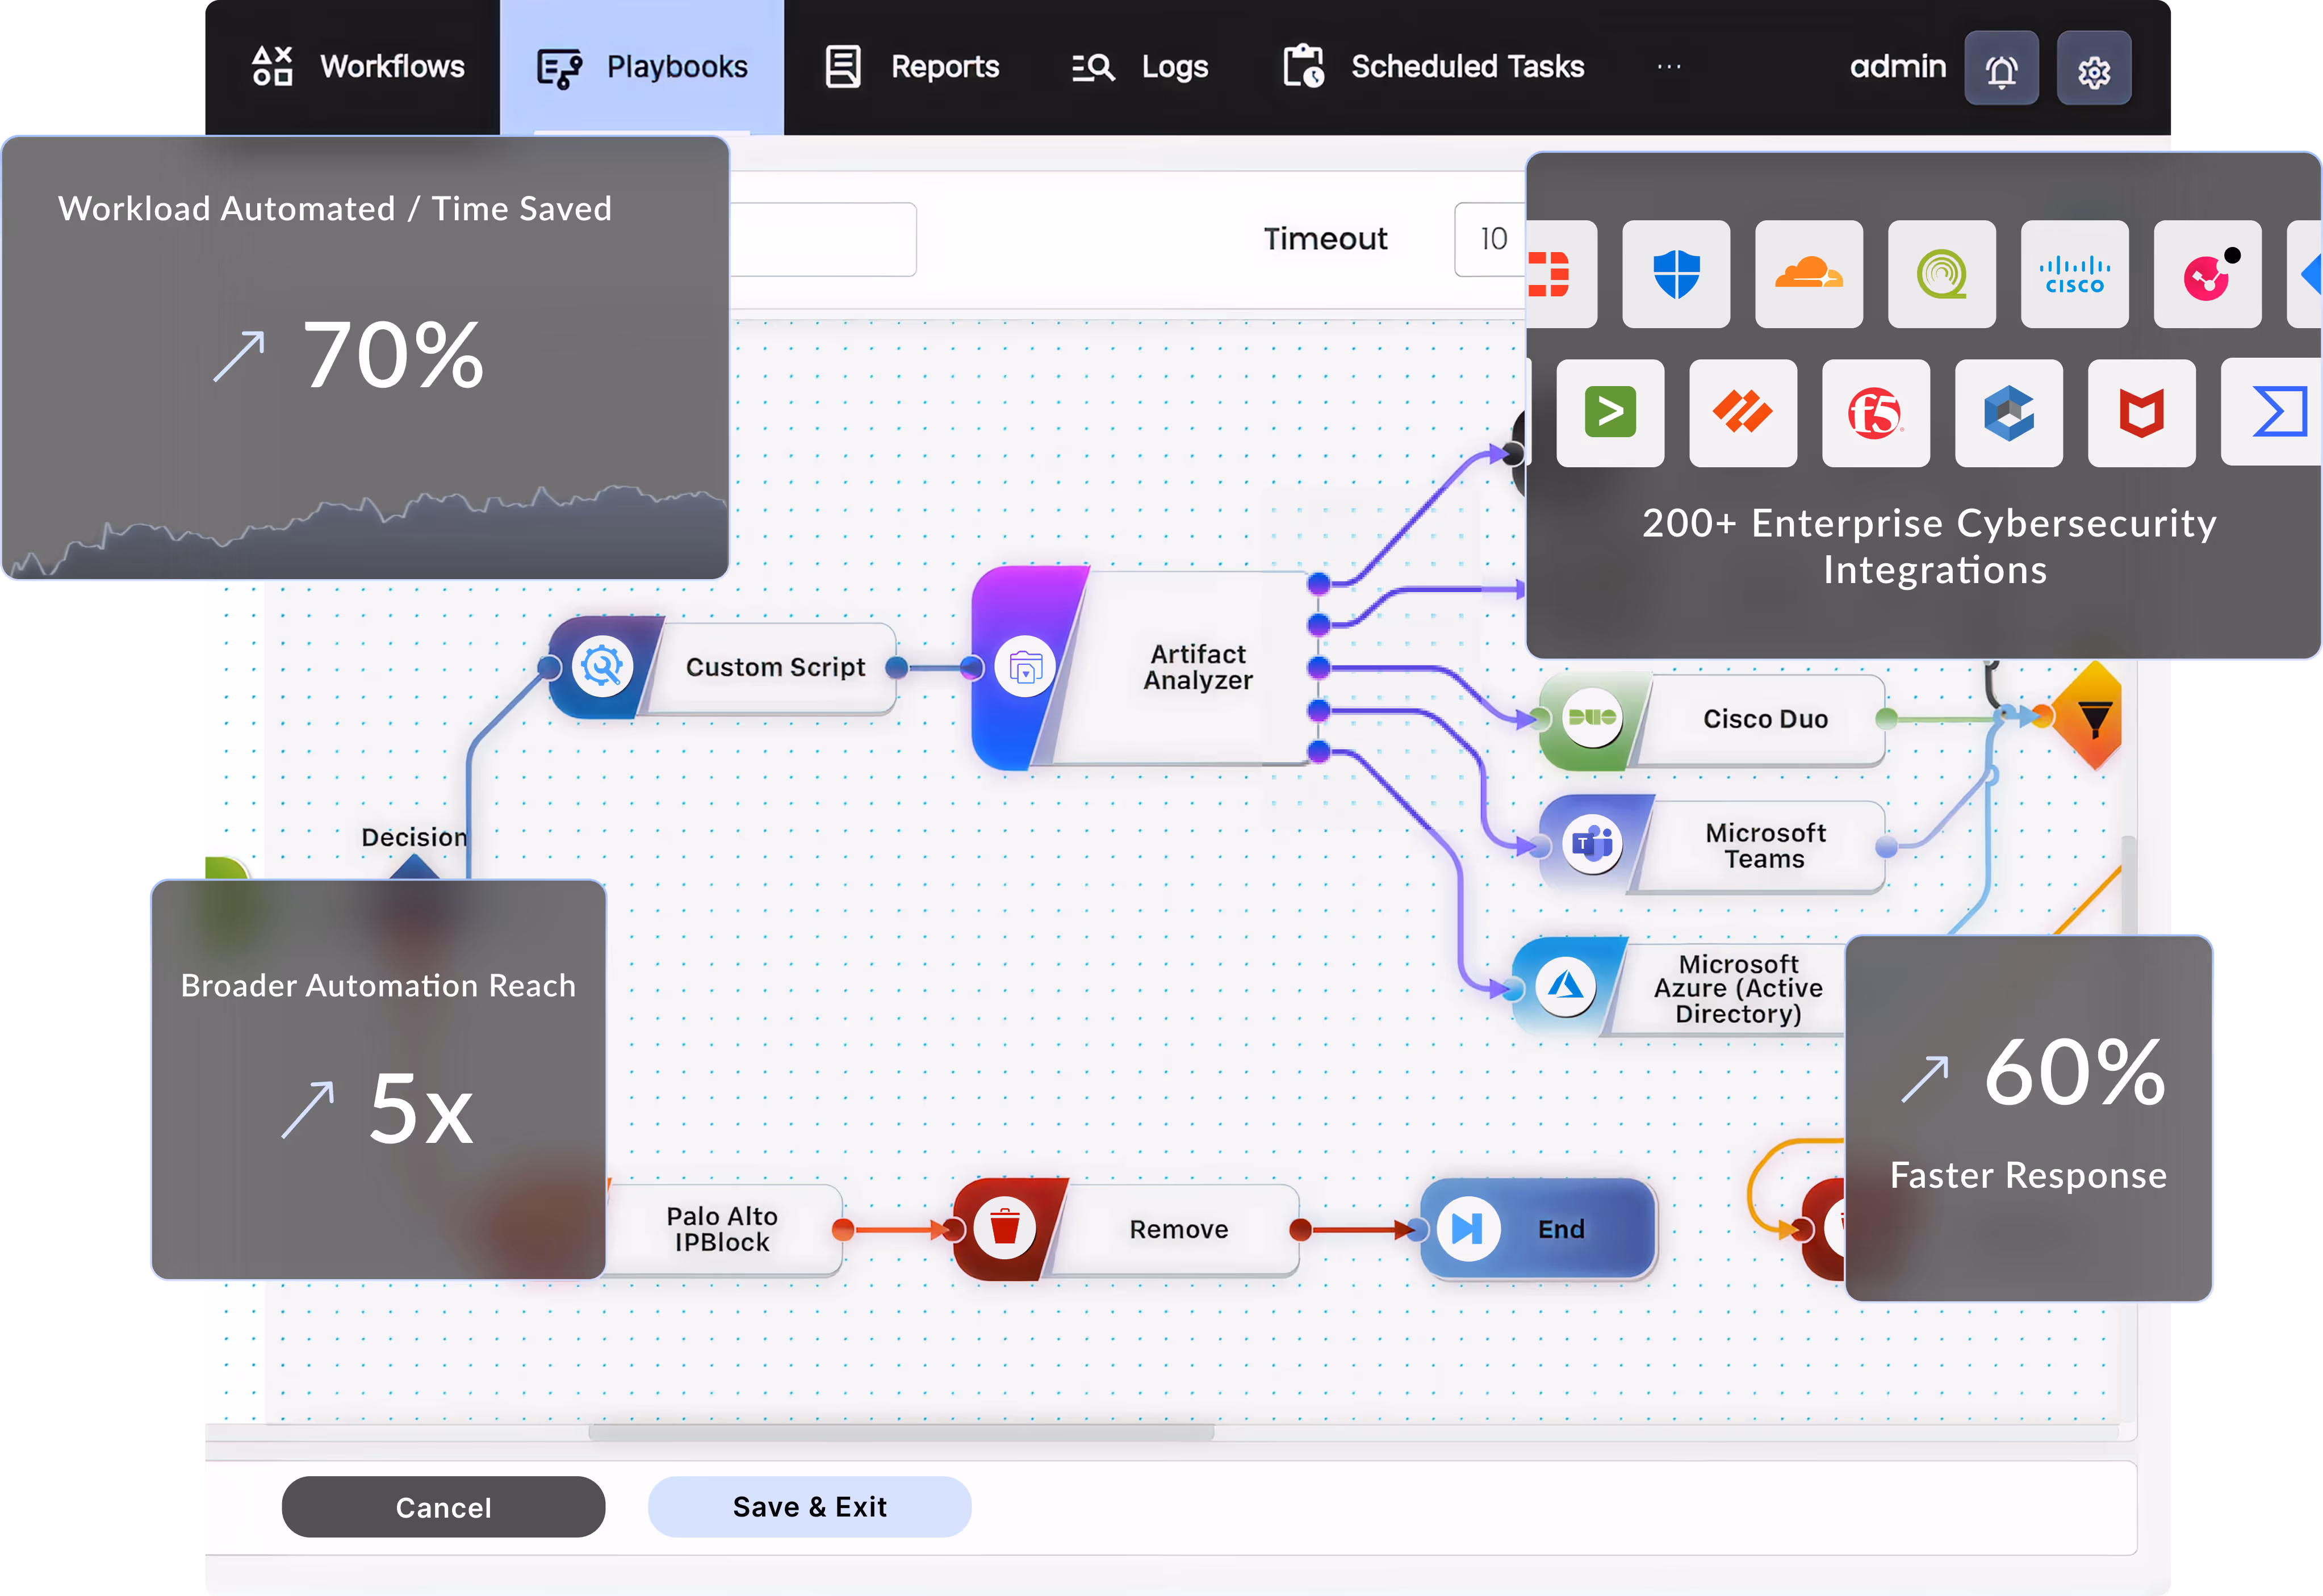
Task: Select the F5 integration icon
Action: [x=1875, y=413]
